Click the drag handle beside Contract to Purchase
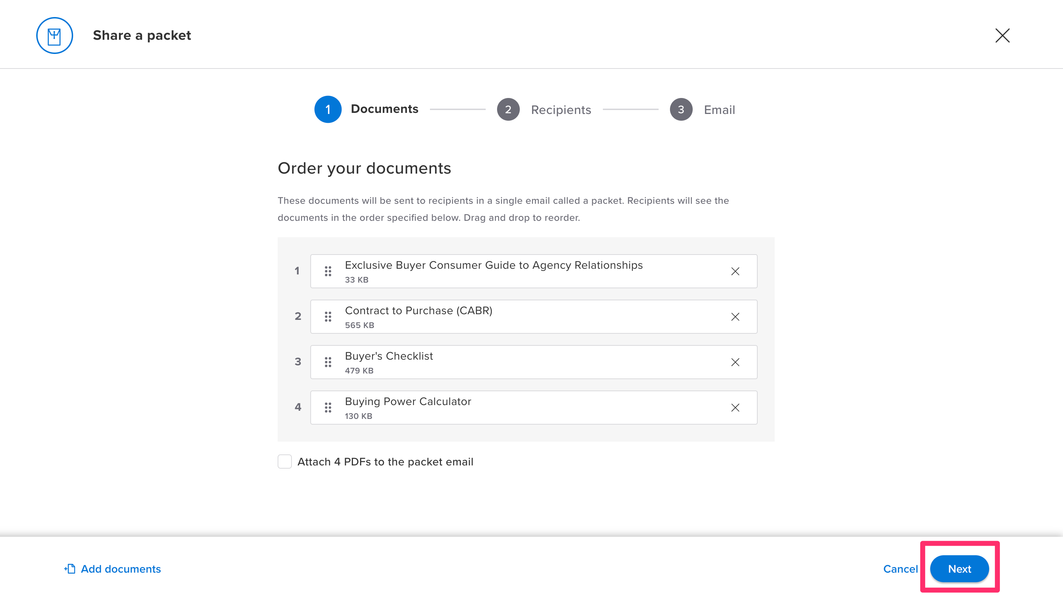Screen dimensions: 1063x595 point(328,317)
